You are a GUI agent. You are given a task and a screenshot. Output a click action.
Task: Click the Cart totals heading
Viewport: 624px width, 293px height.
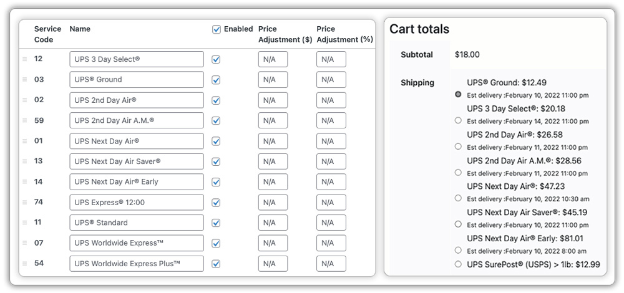(419, 29)
